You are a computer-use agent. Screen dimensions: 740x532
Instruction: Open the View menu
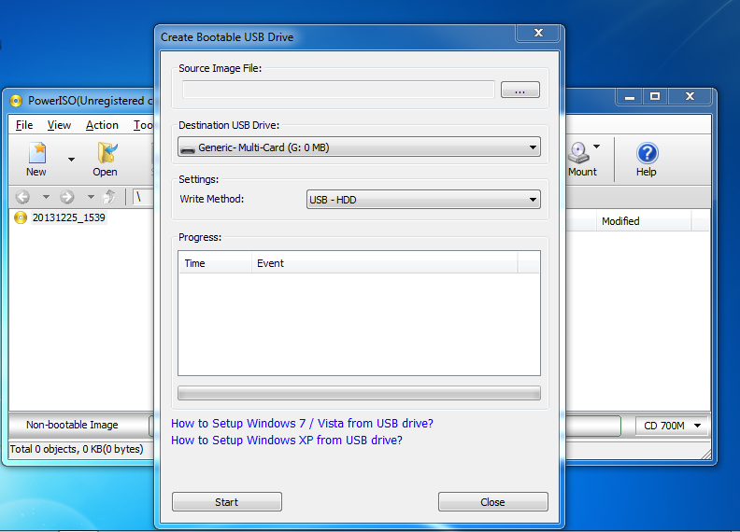click(x=59, y=125)
